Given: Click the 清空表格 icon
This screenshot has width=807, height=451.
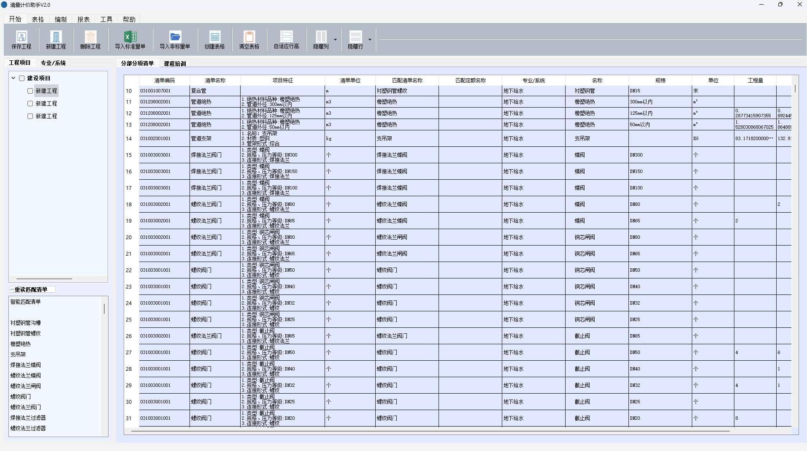Looking at the screenshot, I should 249,39.
